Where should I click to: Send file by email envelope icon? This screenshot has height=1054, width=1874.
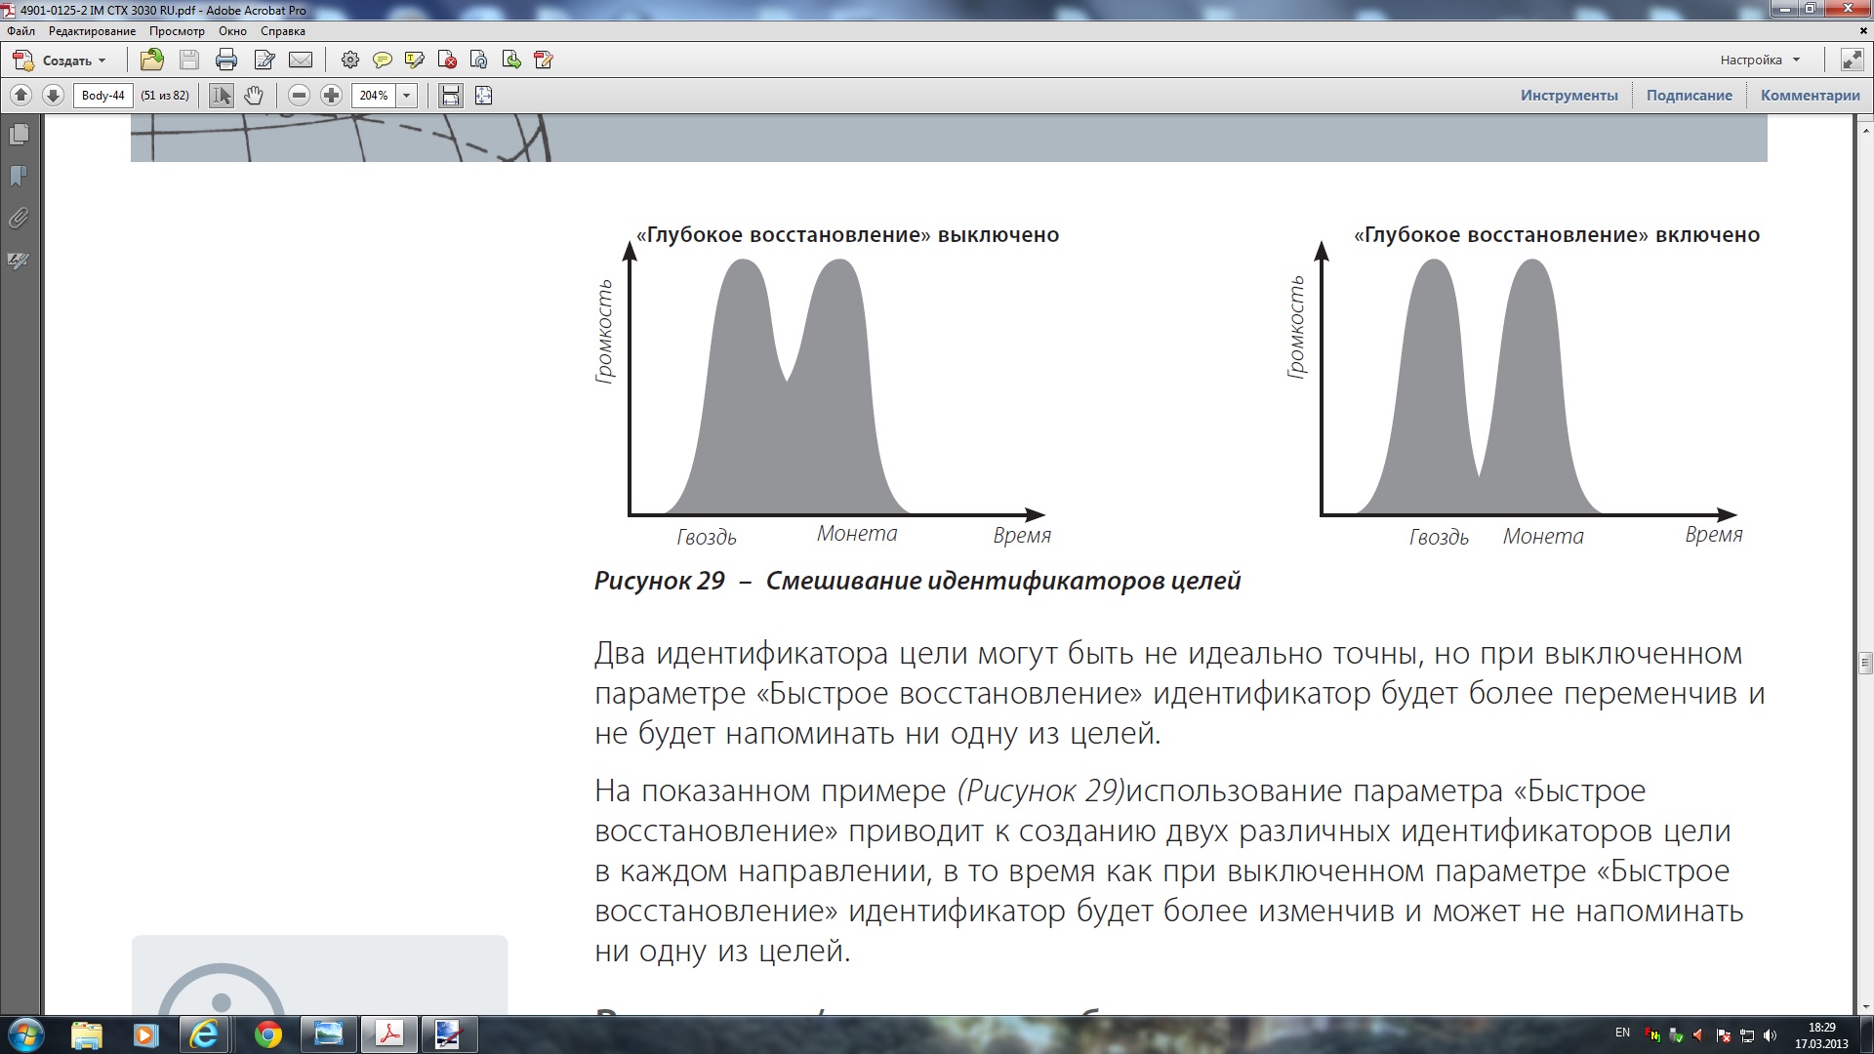[x=302, y=61]
